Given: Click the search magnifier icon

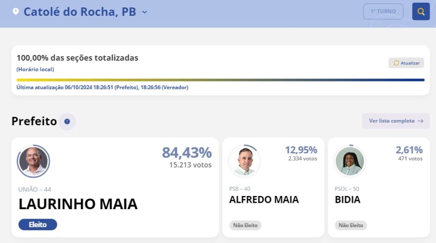Looking at the screenshot, I should (421, 12).
